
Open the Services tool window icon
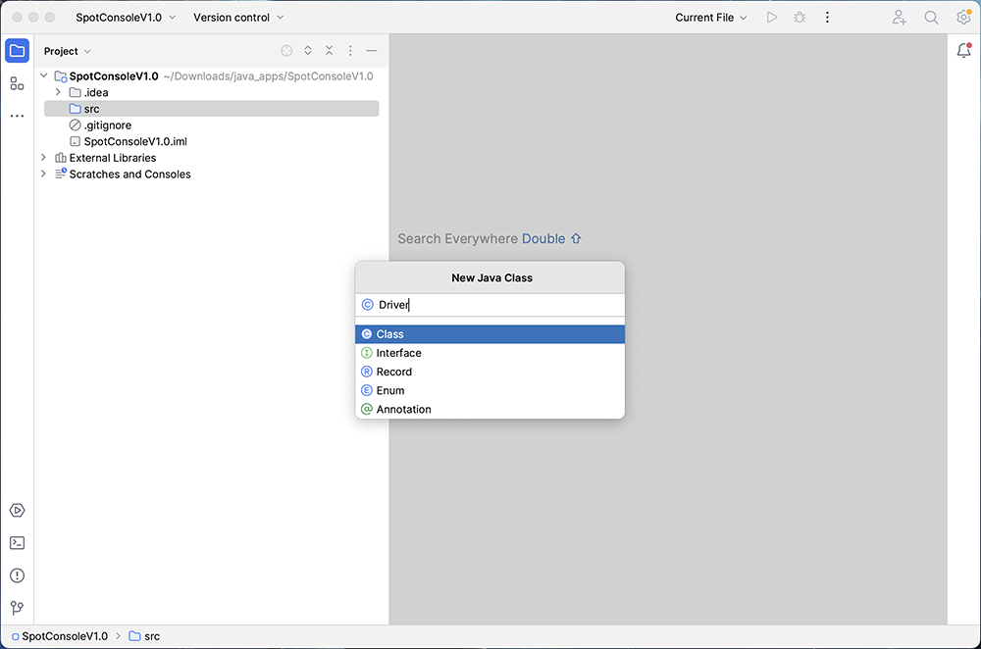17,511
